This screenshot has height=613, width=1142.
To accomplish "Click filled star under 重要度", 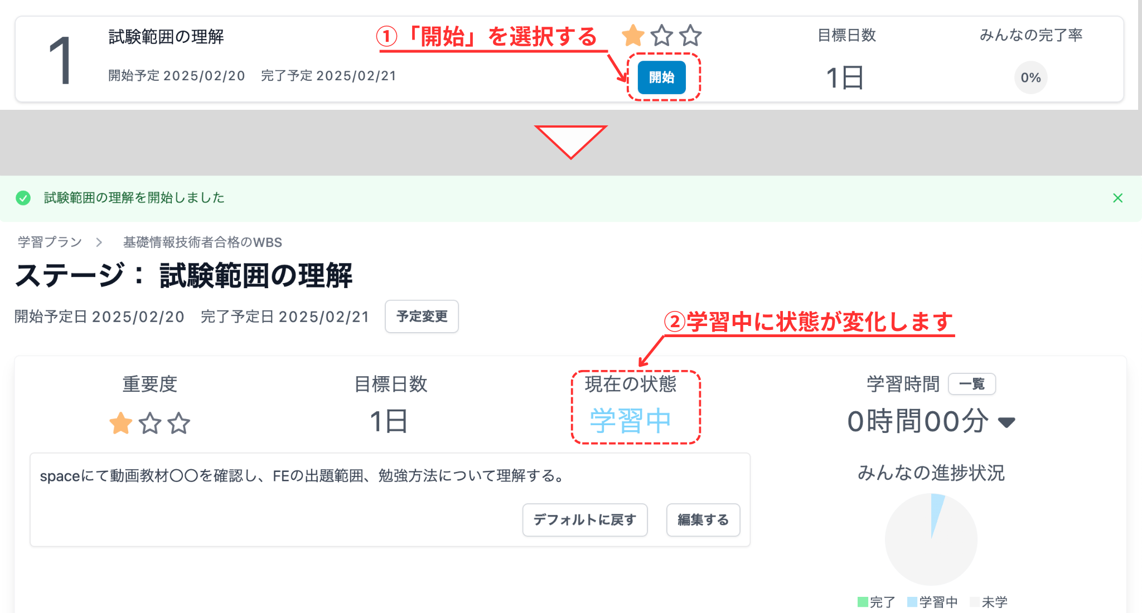I will (x=120, y=423).
